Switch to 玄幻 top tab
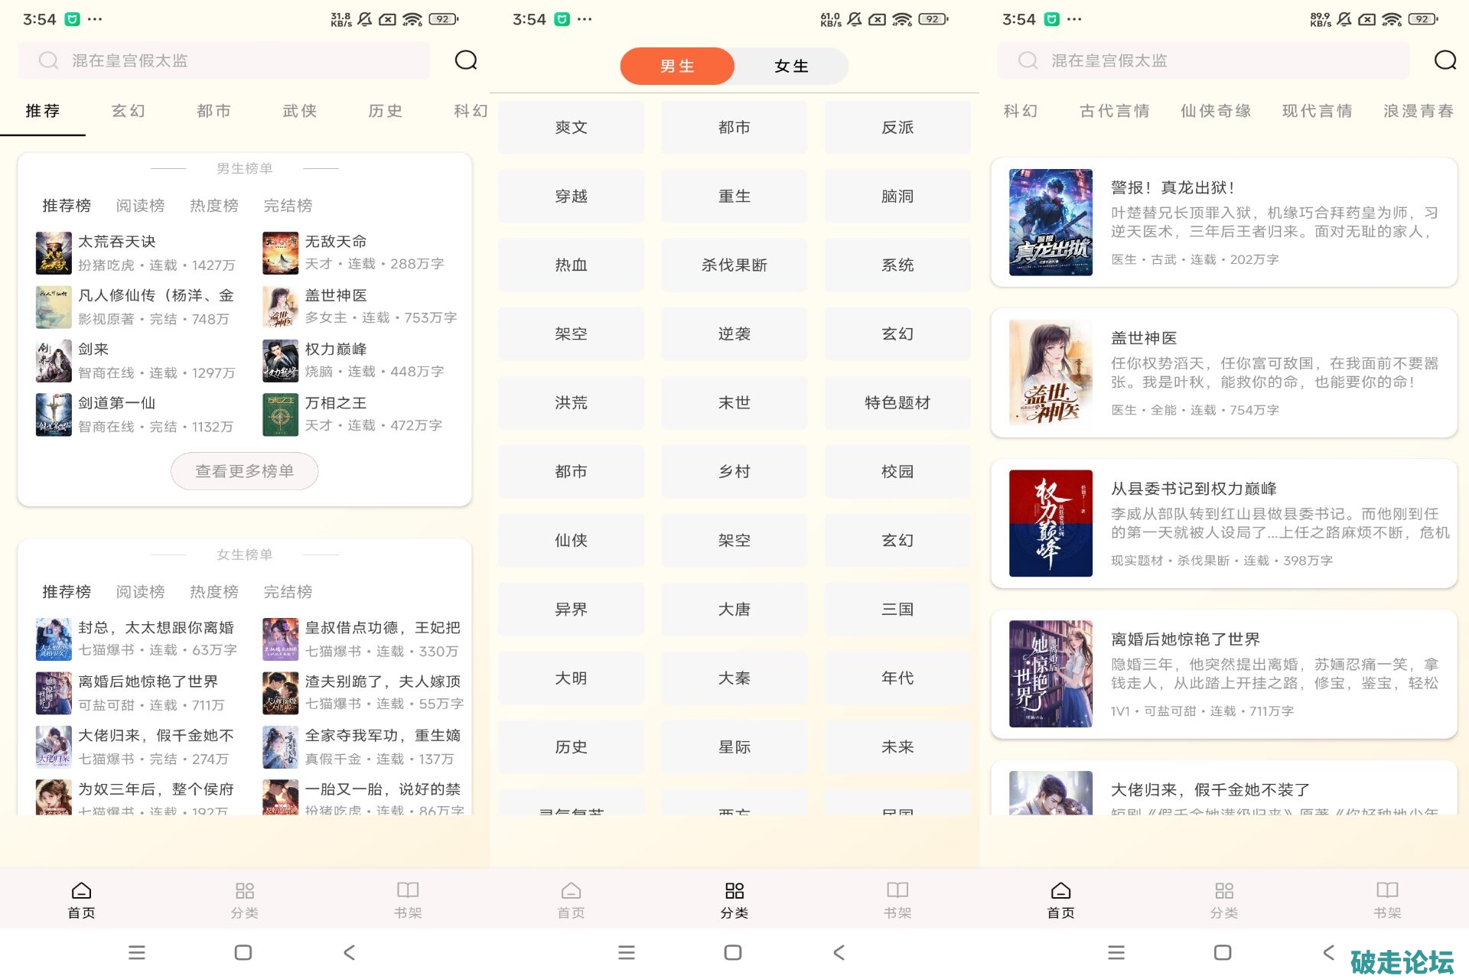 coord(128,111)
